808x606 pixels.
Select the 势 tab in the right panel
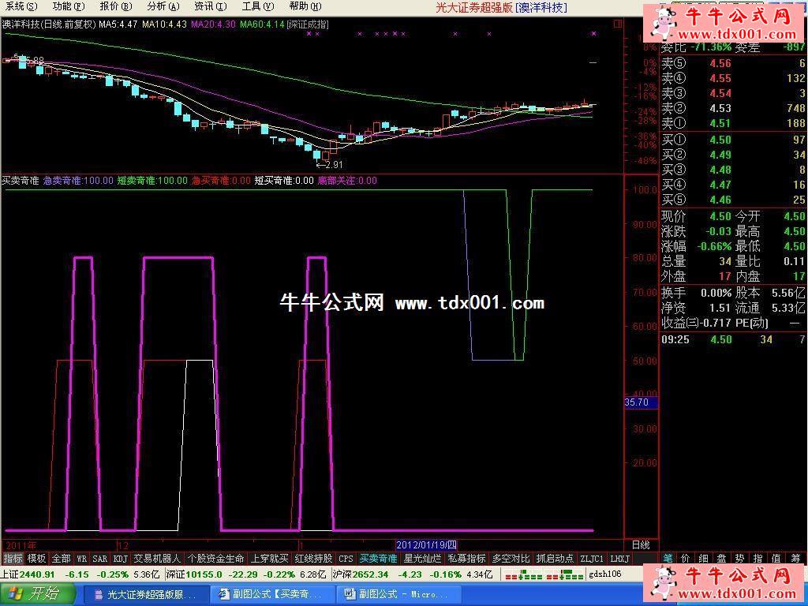pyautogui.click(x=739, y=558)
